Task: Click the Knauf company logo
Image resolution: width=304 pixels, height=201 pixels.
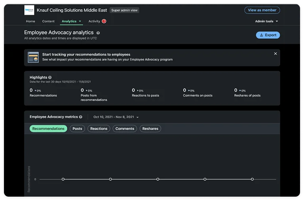Action: tap(29, 10)
